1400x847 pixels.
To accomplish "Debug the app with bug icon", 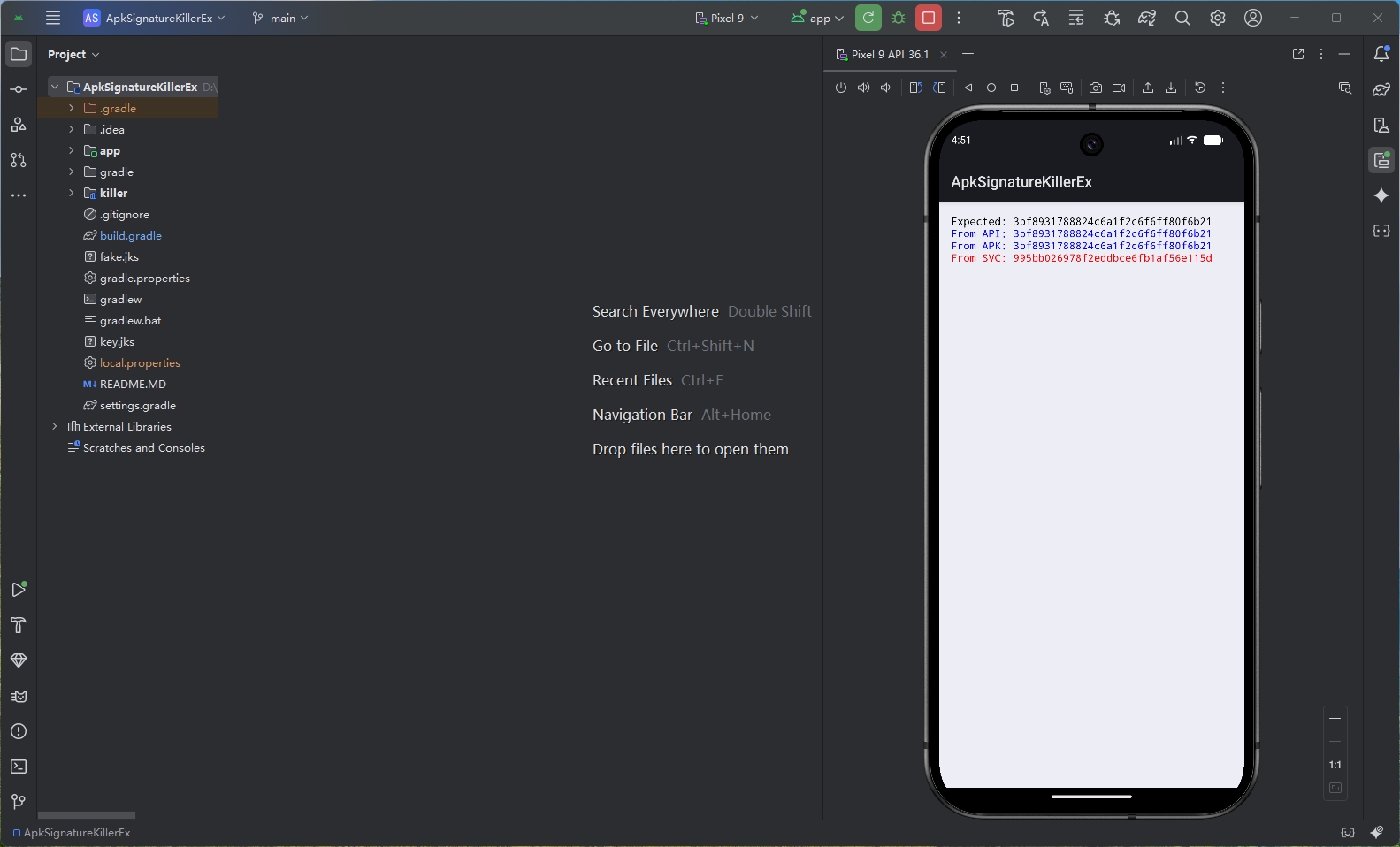I will (899, 18).
